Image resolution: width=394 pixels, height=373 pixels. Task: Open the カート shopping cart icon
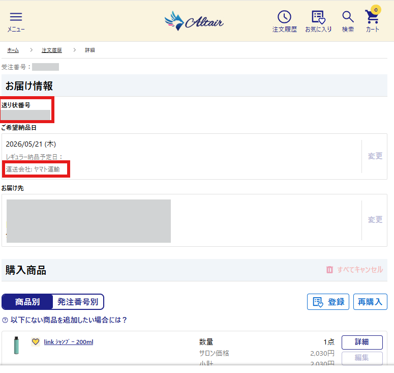[x=372, y=16]
